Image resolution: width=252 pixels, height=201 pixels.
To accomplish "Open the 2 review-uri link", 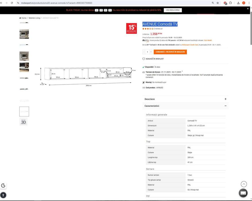I will click(158, 29).
